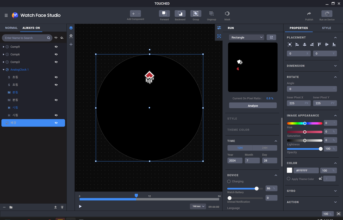Switch time format to 24H
This screenshot has width=343, height=220.
[265, 148]
